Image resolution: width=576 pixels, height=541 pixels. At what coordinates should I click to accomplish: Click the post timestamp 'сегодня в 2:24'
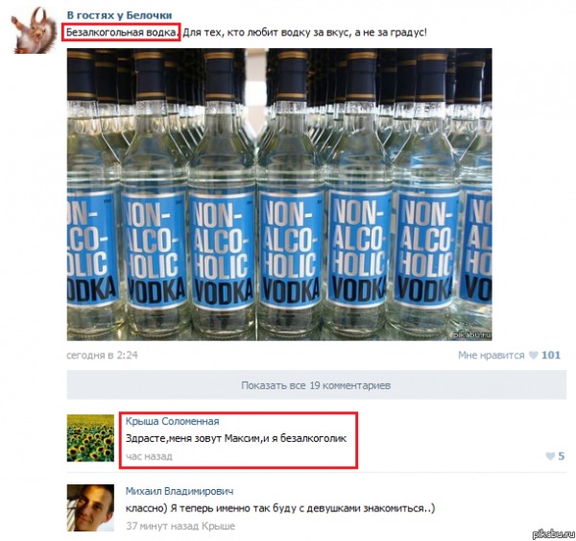coord(102,355)
